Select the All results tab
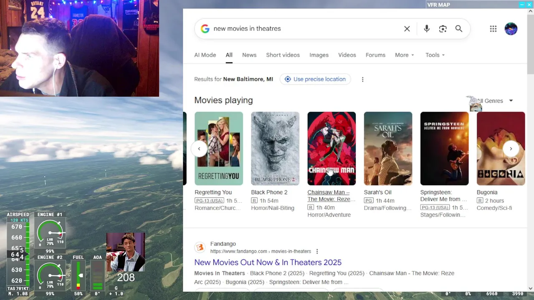534x300 pixels. click(229, 55)
